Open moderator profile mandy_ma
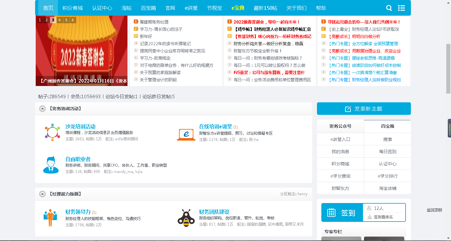Viewport: 451px width, 241px height. coord(123,172)
